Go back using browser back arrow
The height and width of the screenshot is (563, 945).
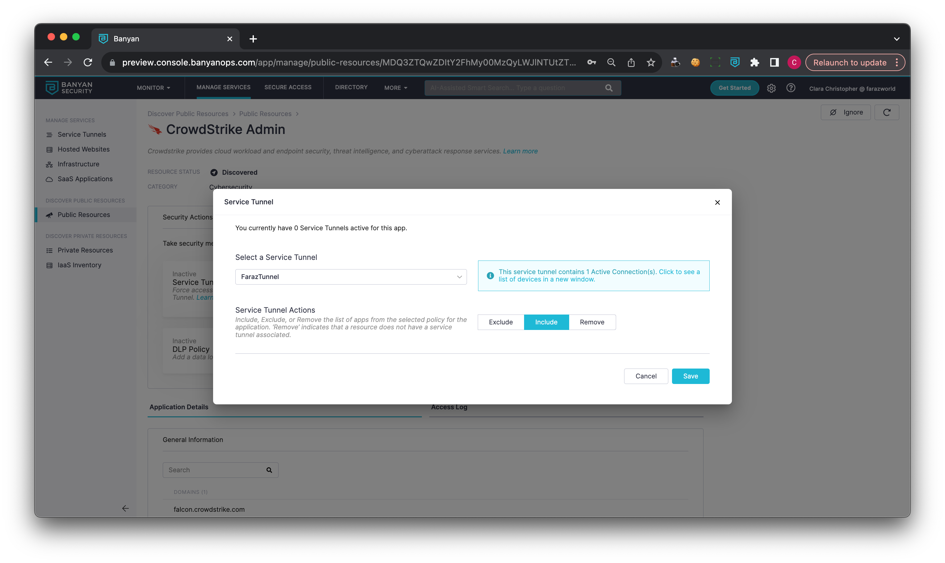pos(48,63)
